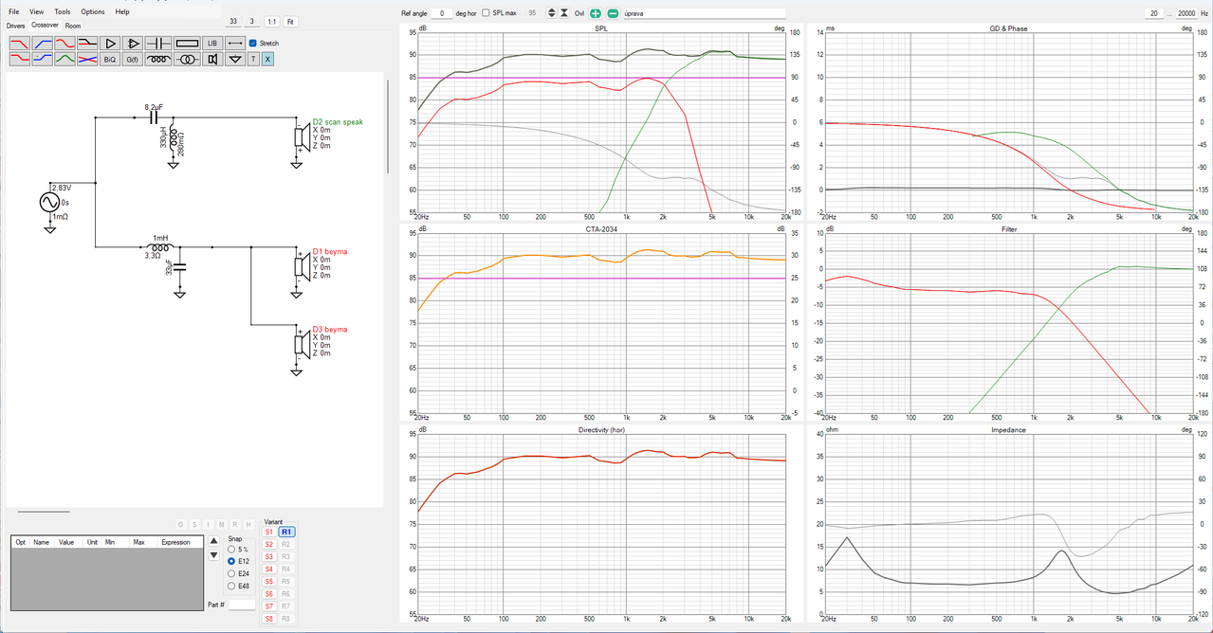Screen dimensions: 1213x633
Task: Insert a BiQ biquad filter block
Action: coord(110,59)
